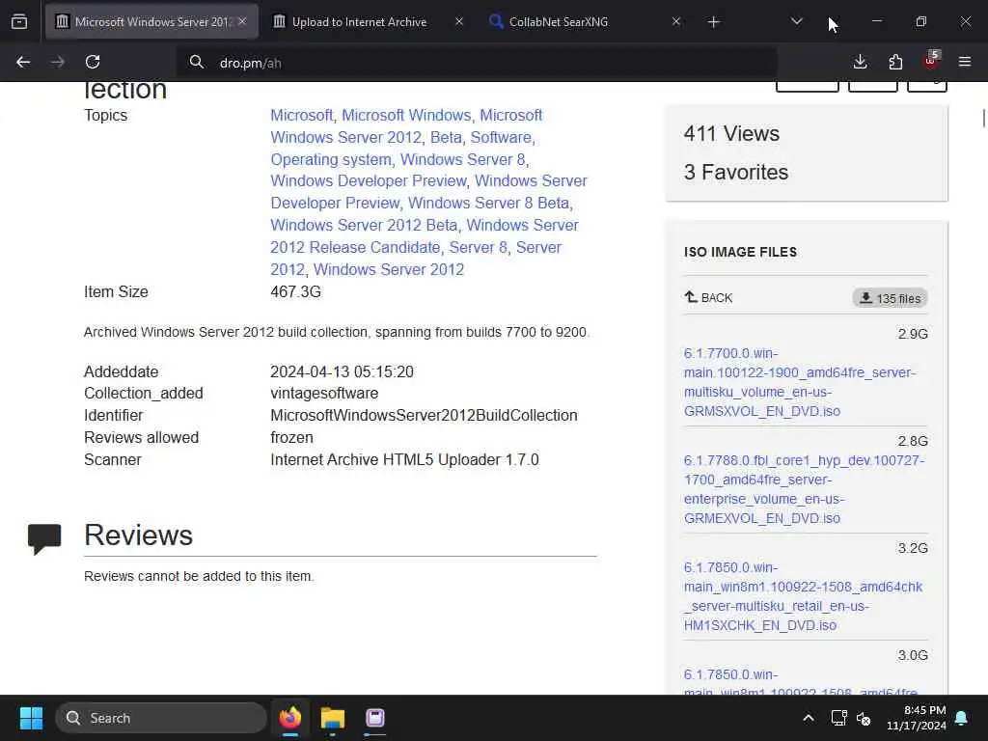Go back with the browser back arrow
Viewport: 988px width, 741px height.
point(23,63)
